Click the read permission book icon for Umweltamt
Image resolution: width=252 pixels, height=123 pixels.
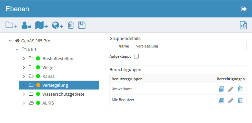click(221, 89)
